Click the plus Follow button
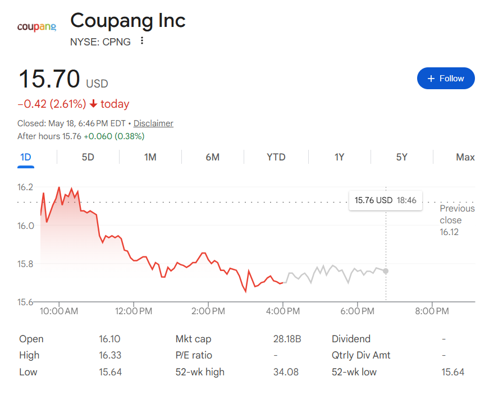The width and height of the screenshot is (480, 395). [x=446, y=79]
